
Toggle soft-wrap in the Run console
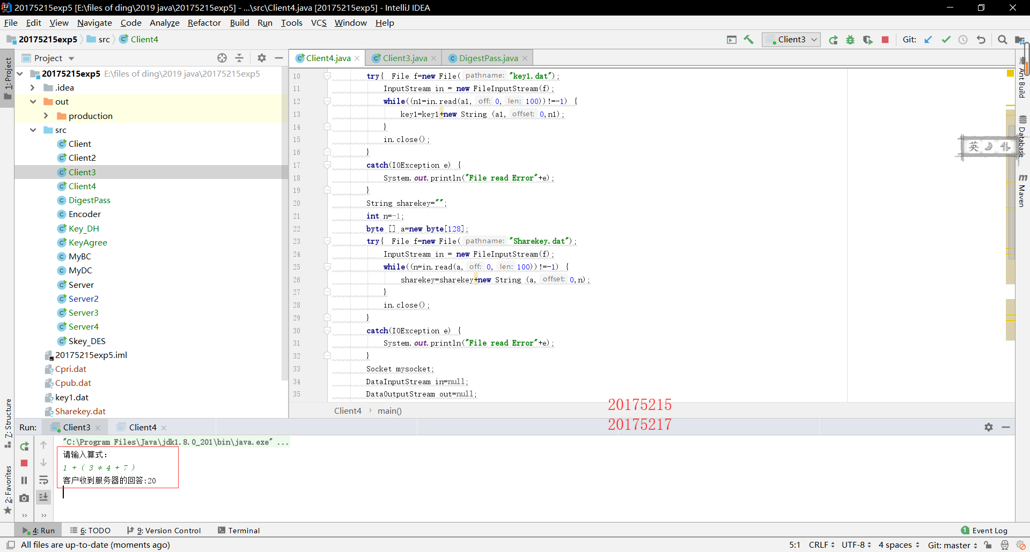click(x=43, y=480)
